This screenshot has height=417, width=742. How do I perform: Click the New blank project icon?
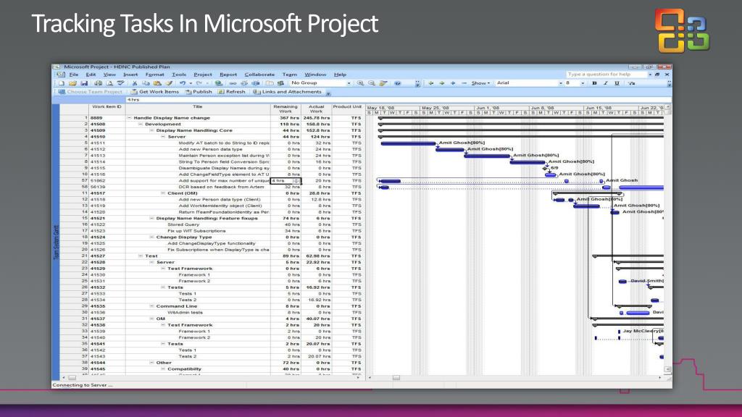pyautogui.click(x=62, y=83)
